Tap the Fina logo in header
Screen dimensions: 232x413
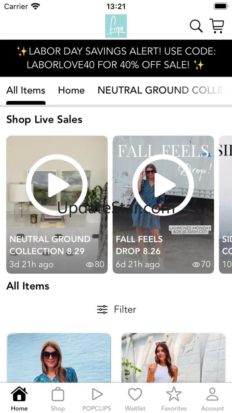116,26
